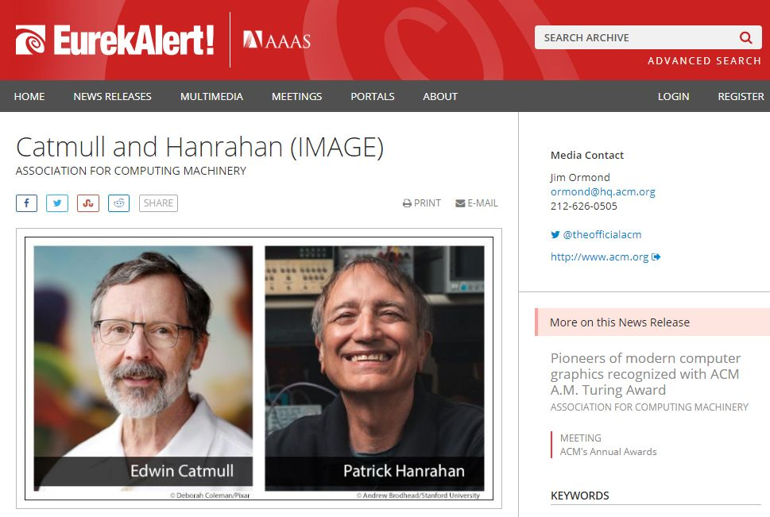Viewport: 770px width, 517px height.
Task: Visit http://www.acm.org link
Action: point(600,257)
